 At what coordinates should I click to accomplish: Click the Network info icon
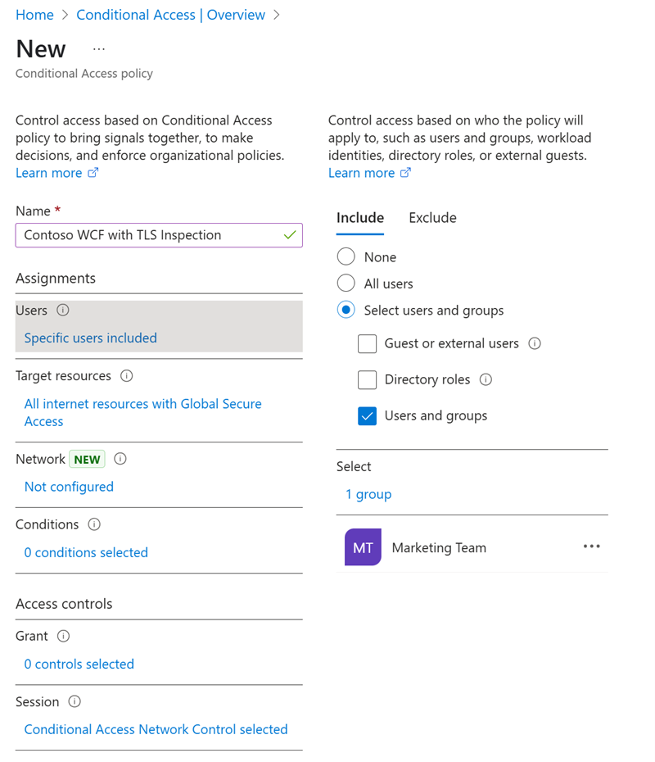120,459
